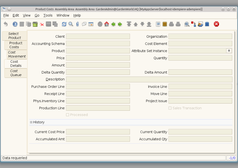This screenshot has height=168, width=238.
Task: Click the "Data requeried" status message
Action: pos(15,158)
